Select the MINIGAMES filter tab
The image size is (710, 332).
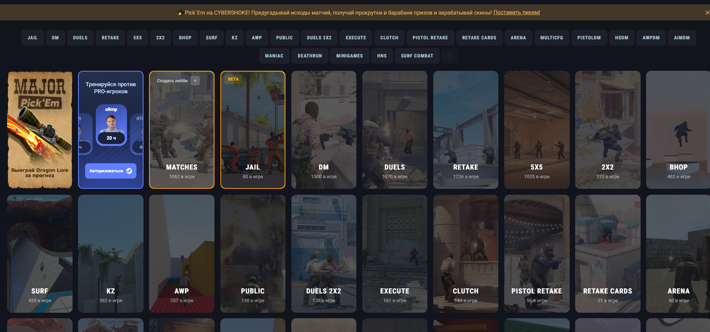tap(349, 56)
